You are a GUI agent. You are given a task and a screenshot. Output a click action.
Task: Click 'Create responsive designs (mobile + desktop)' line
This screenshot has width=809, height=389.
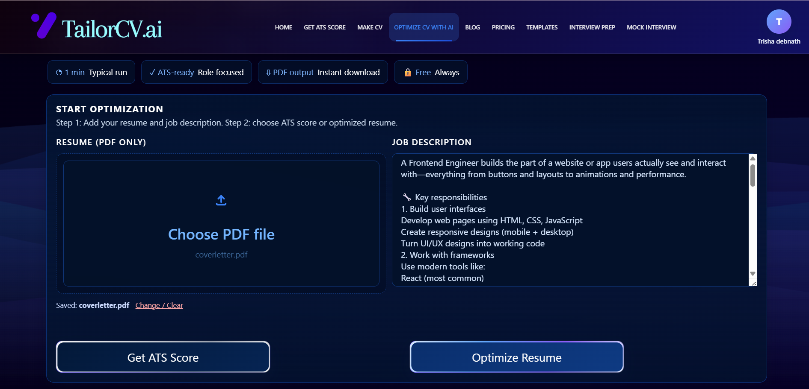pos(487,232)
